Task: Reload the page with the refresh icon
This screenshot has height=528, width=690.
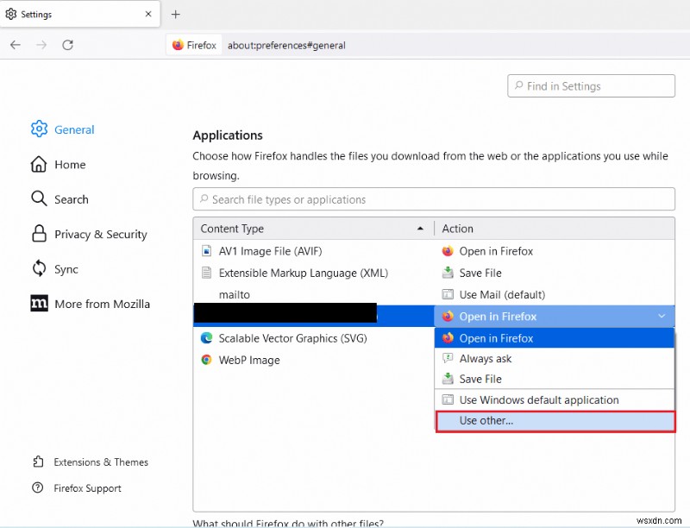Action: coord(68,45)
